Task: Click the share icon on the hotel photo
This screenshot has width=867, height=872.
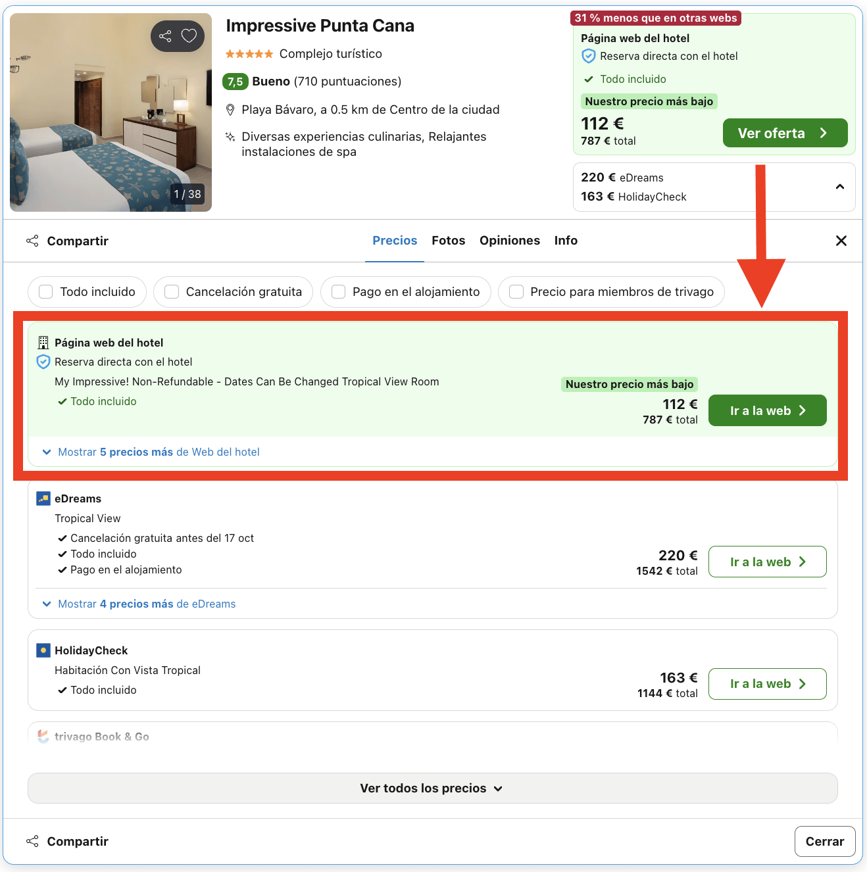Action: click(164, 36)
